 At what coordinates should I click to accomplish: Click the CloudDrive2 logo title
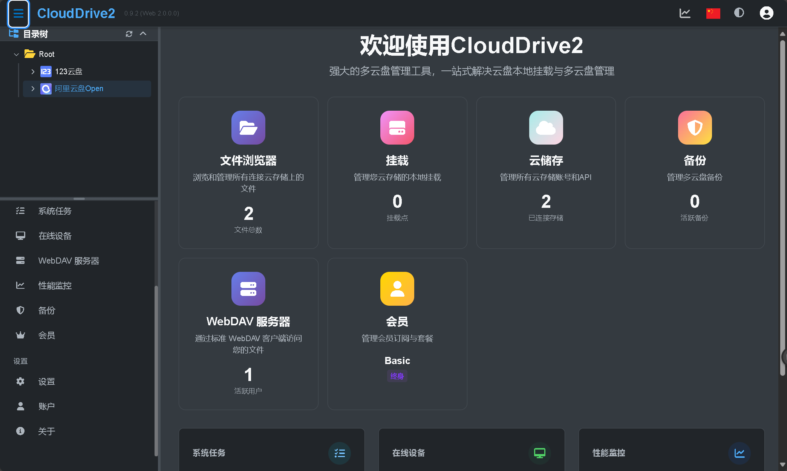pos(76,13)
